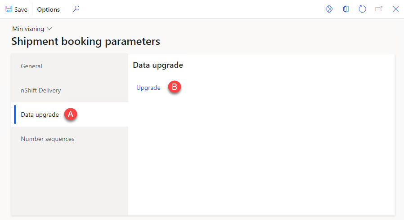Screen dimensions: 404x220
Task: Click the open in new window icon
Action: pos(379,9)
